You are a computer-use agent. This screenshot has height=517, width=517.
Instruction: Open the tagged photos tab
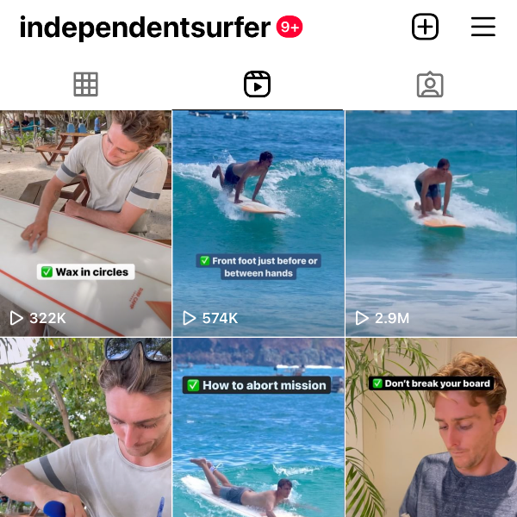coord(430,84)
